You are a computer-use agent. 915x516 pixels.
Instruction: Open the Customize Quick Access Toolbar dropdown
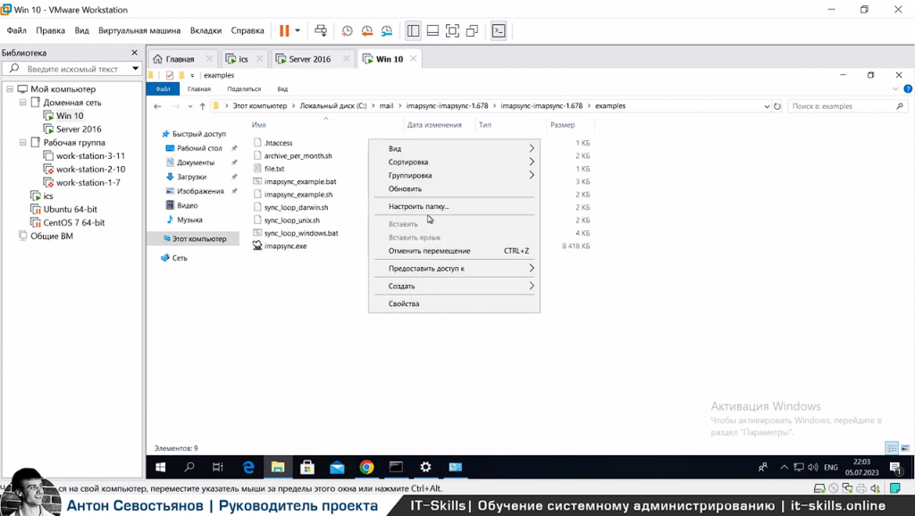click(192, 76)
